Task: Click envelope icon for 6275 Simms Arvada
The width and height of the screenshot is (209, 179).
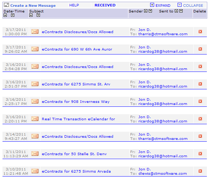Action: (35, 171)
